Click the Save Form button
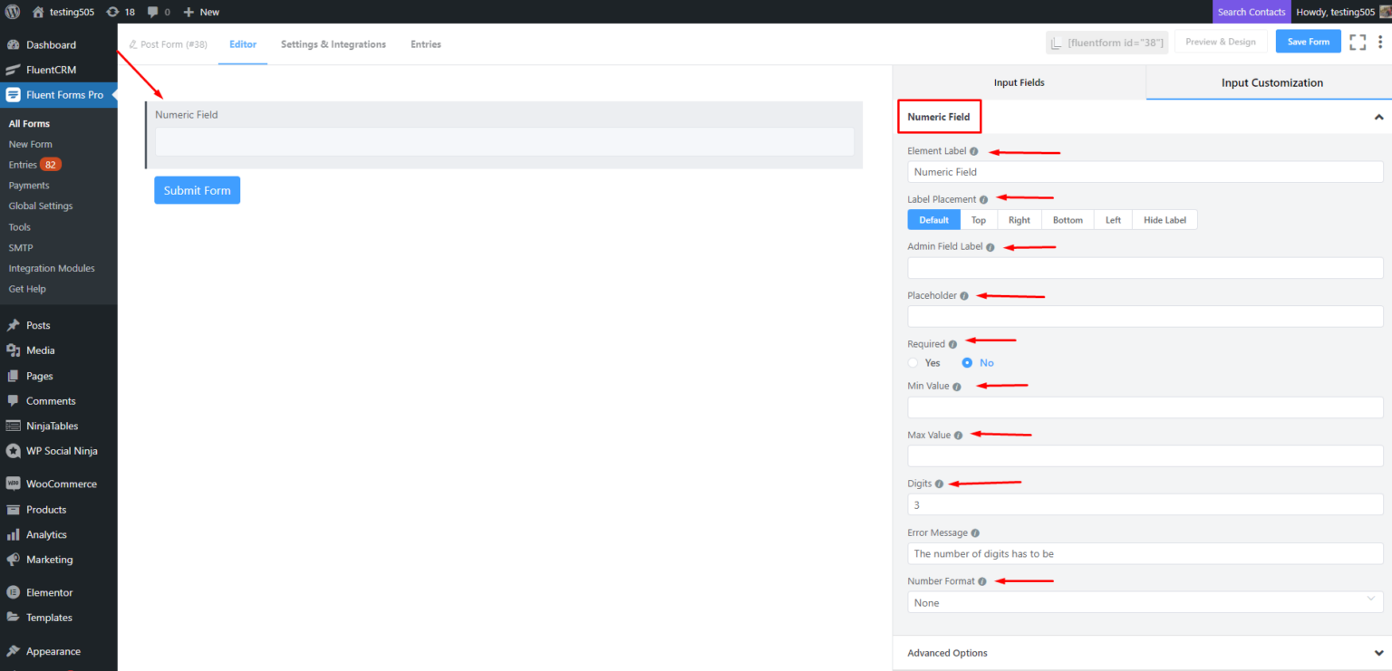 click(x=1308, y=41)
